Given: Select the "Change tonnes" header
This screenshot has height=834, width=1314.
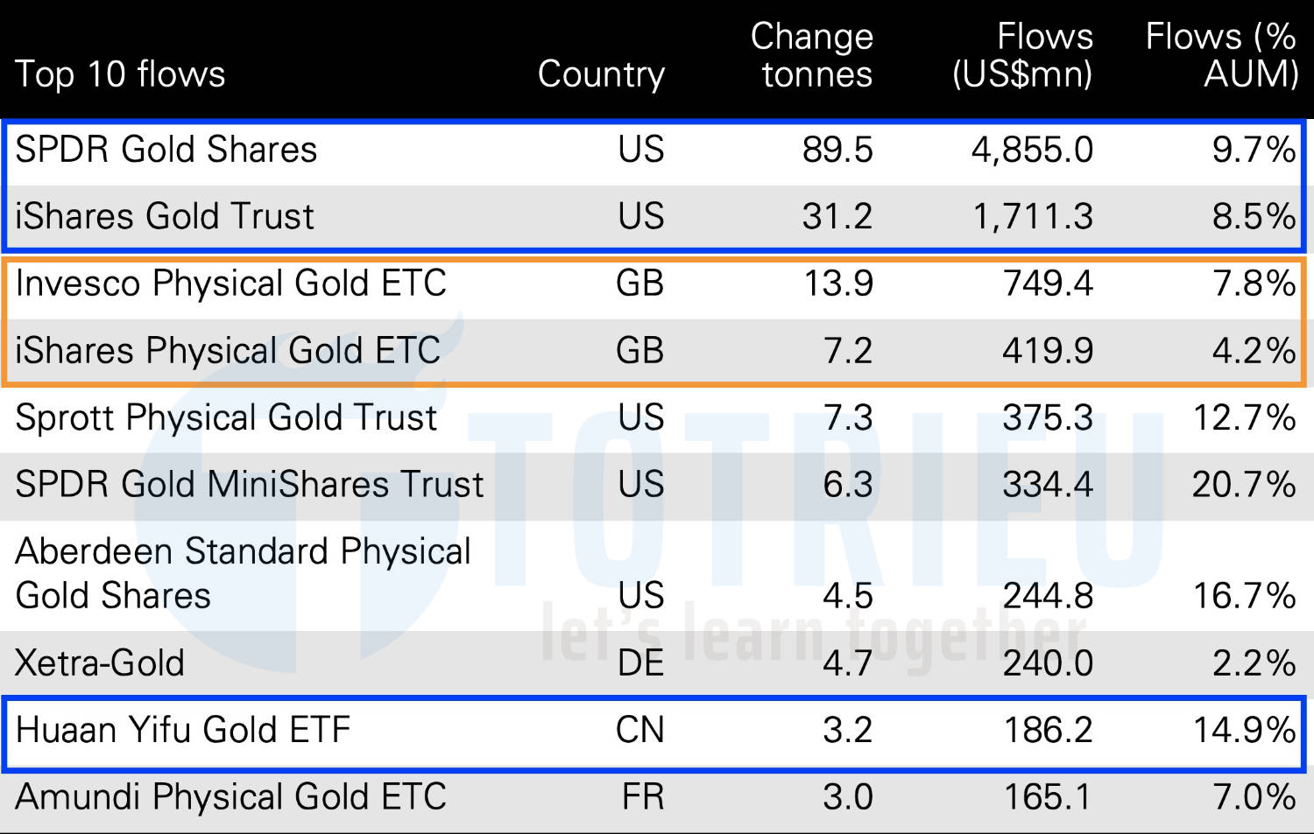Looking at the screenshot, I should point(812,55).
